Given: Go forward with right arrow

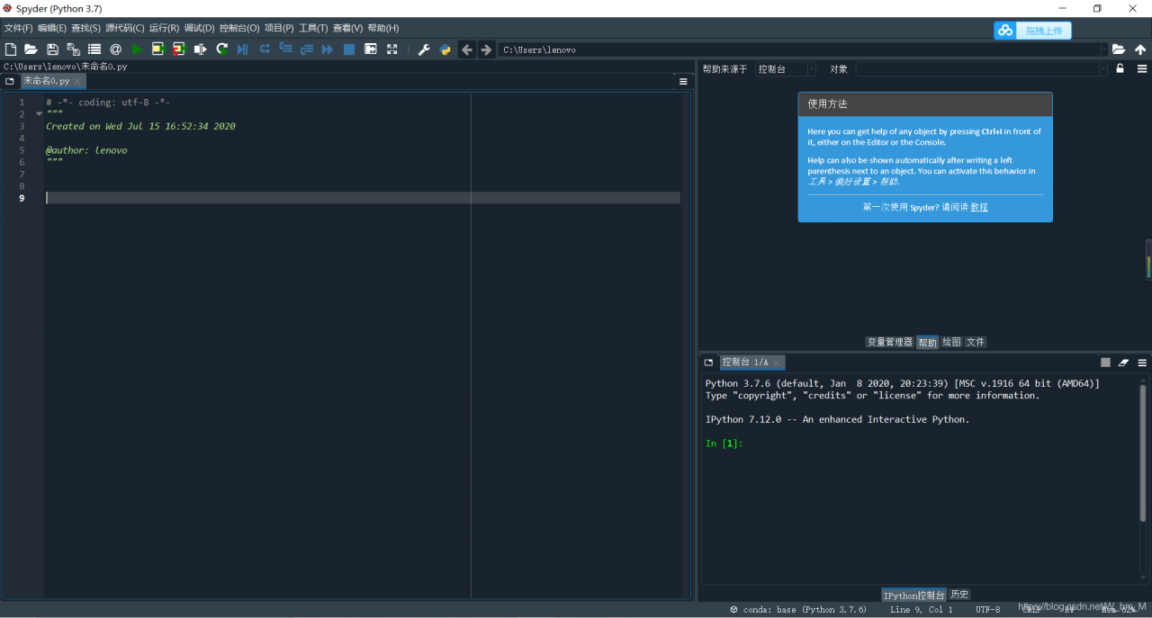Looking at the screenshot, I should click(486, 49).
